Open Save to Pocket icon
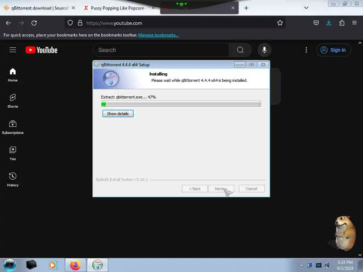This screenshot has width=363, height=272. click(x=316, y=23)
